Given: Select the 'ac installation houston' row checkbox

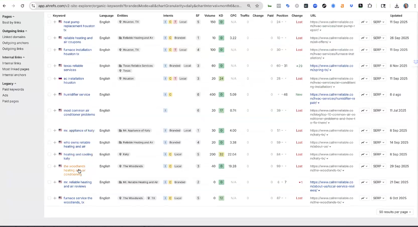Looking at the screenshot, I should pyautogui.click(x=49, y=79).
